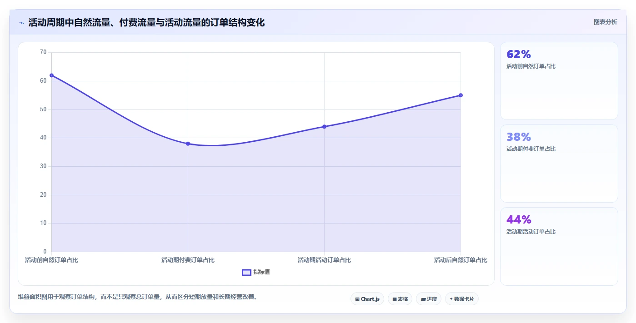
Task: Click the 图表分析 label in header
Action: 605,22
